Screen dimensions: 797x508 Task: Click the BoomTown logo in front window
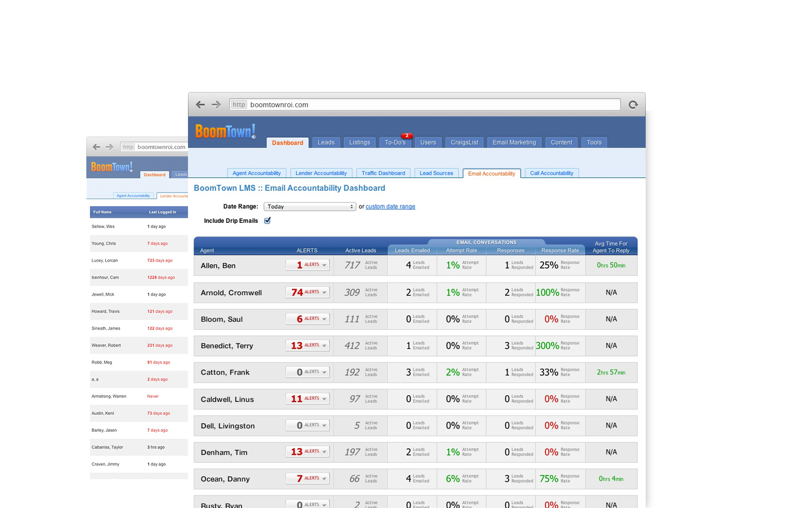click(x=225, y=132)
